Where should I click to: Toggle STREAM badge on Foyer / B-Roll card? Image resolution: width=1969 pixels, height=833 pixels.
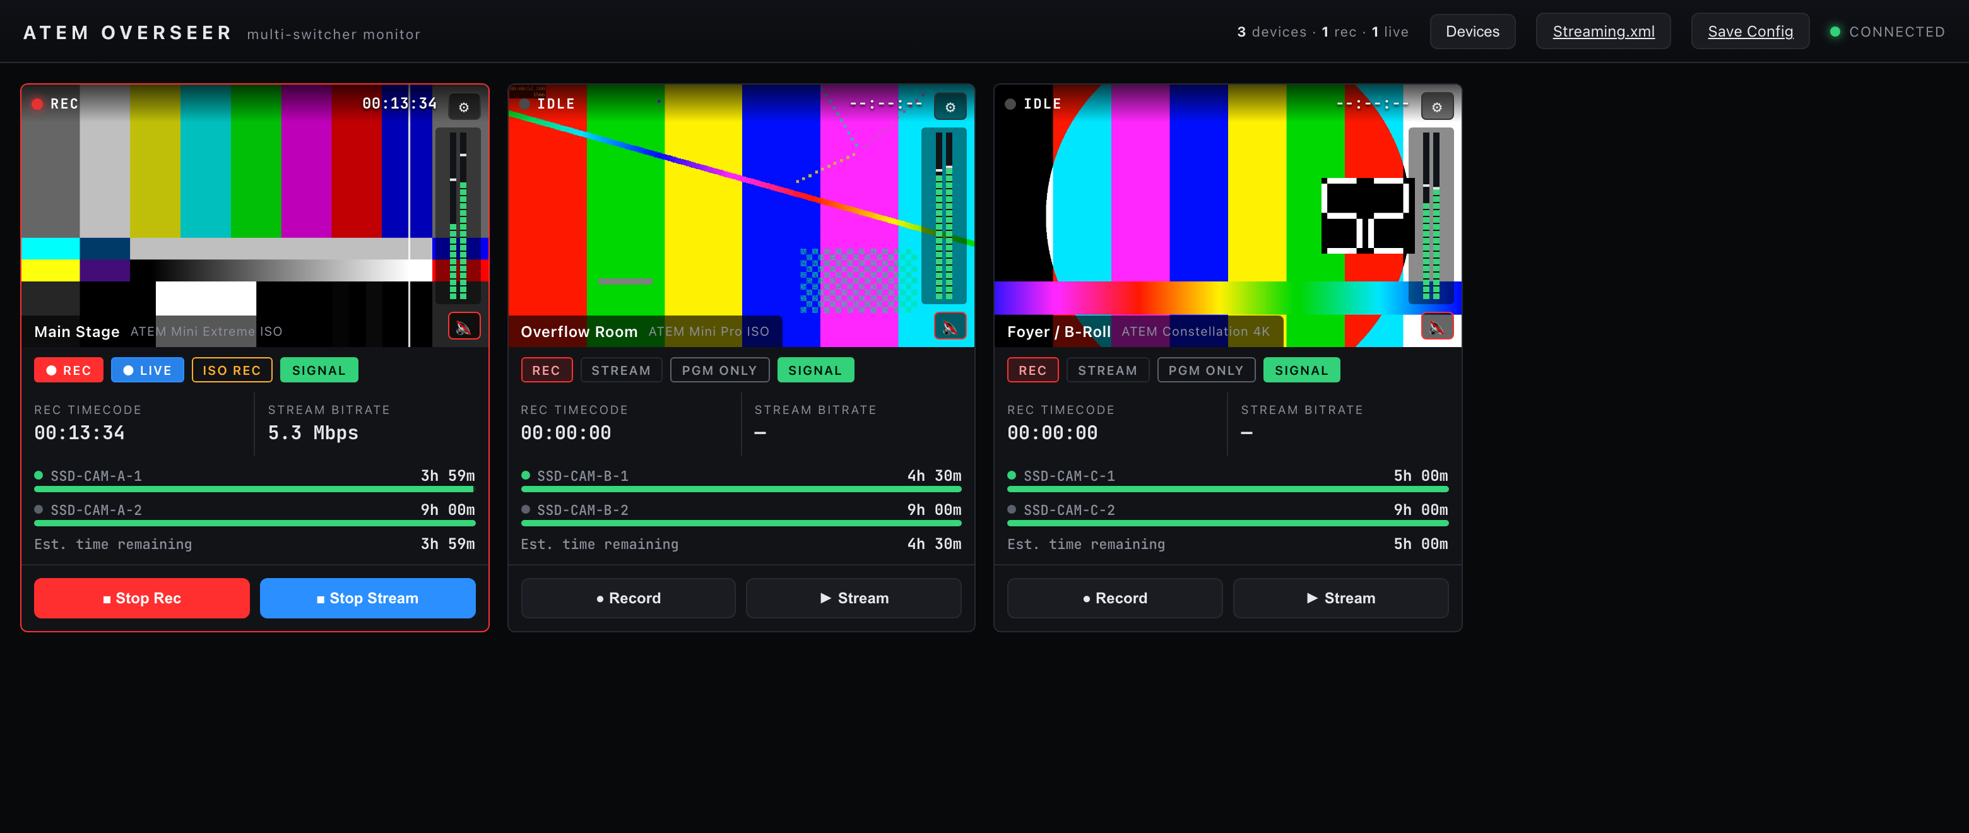(1108, 370)
